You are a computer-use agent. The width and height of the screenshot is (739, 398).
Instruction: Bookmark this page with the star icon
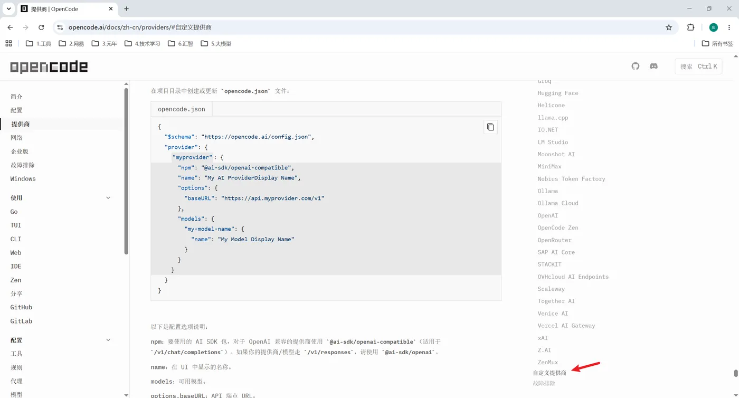[x=669, y=27]
